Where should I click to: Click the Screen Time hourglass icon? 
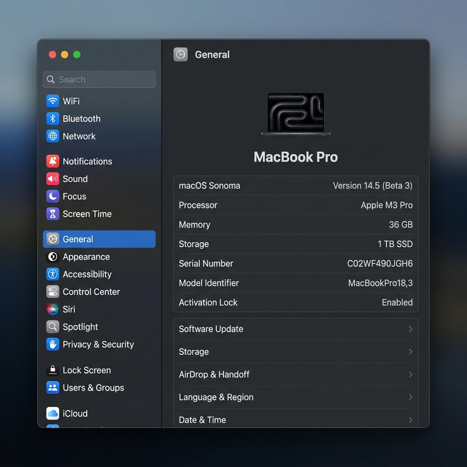coord(53,214)
